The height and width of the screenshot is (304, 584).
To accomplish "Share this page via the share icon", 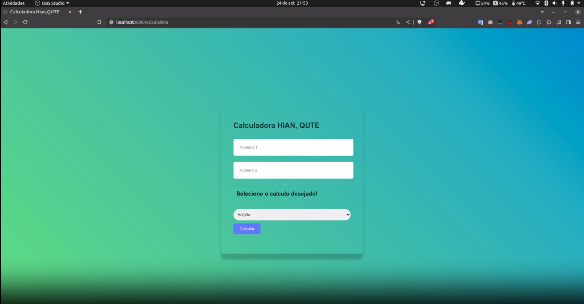I will (x=407, y=22).
